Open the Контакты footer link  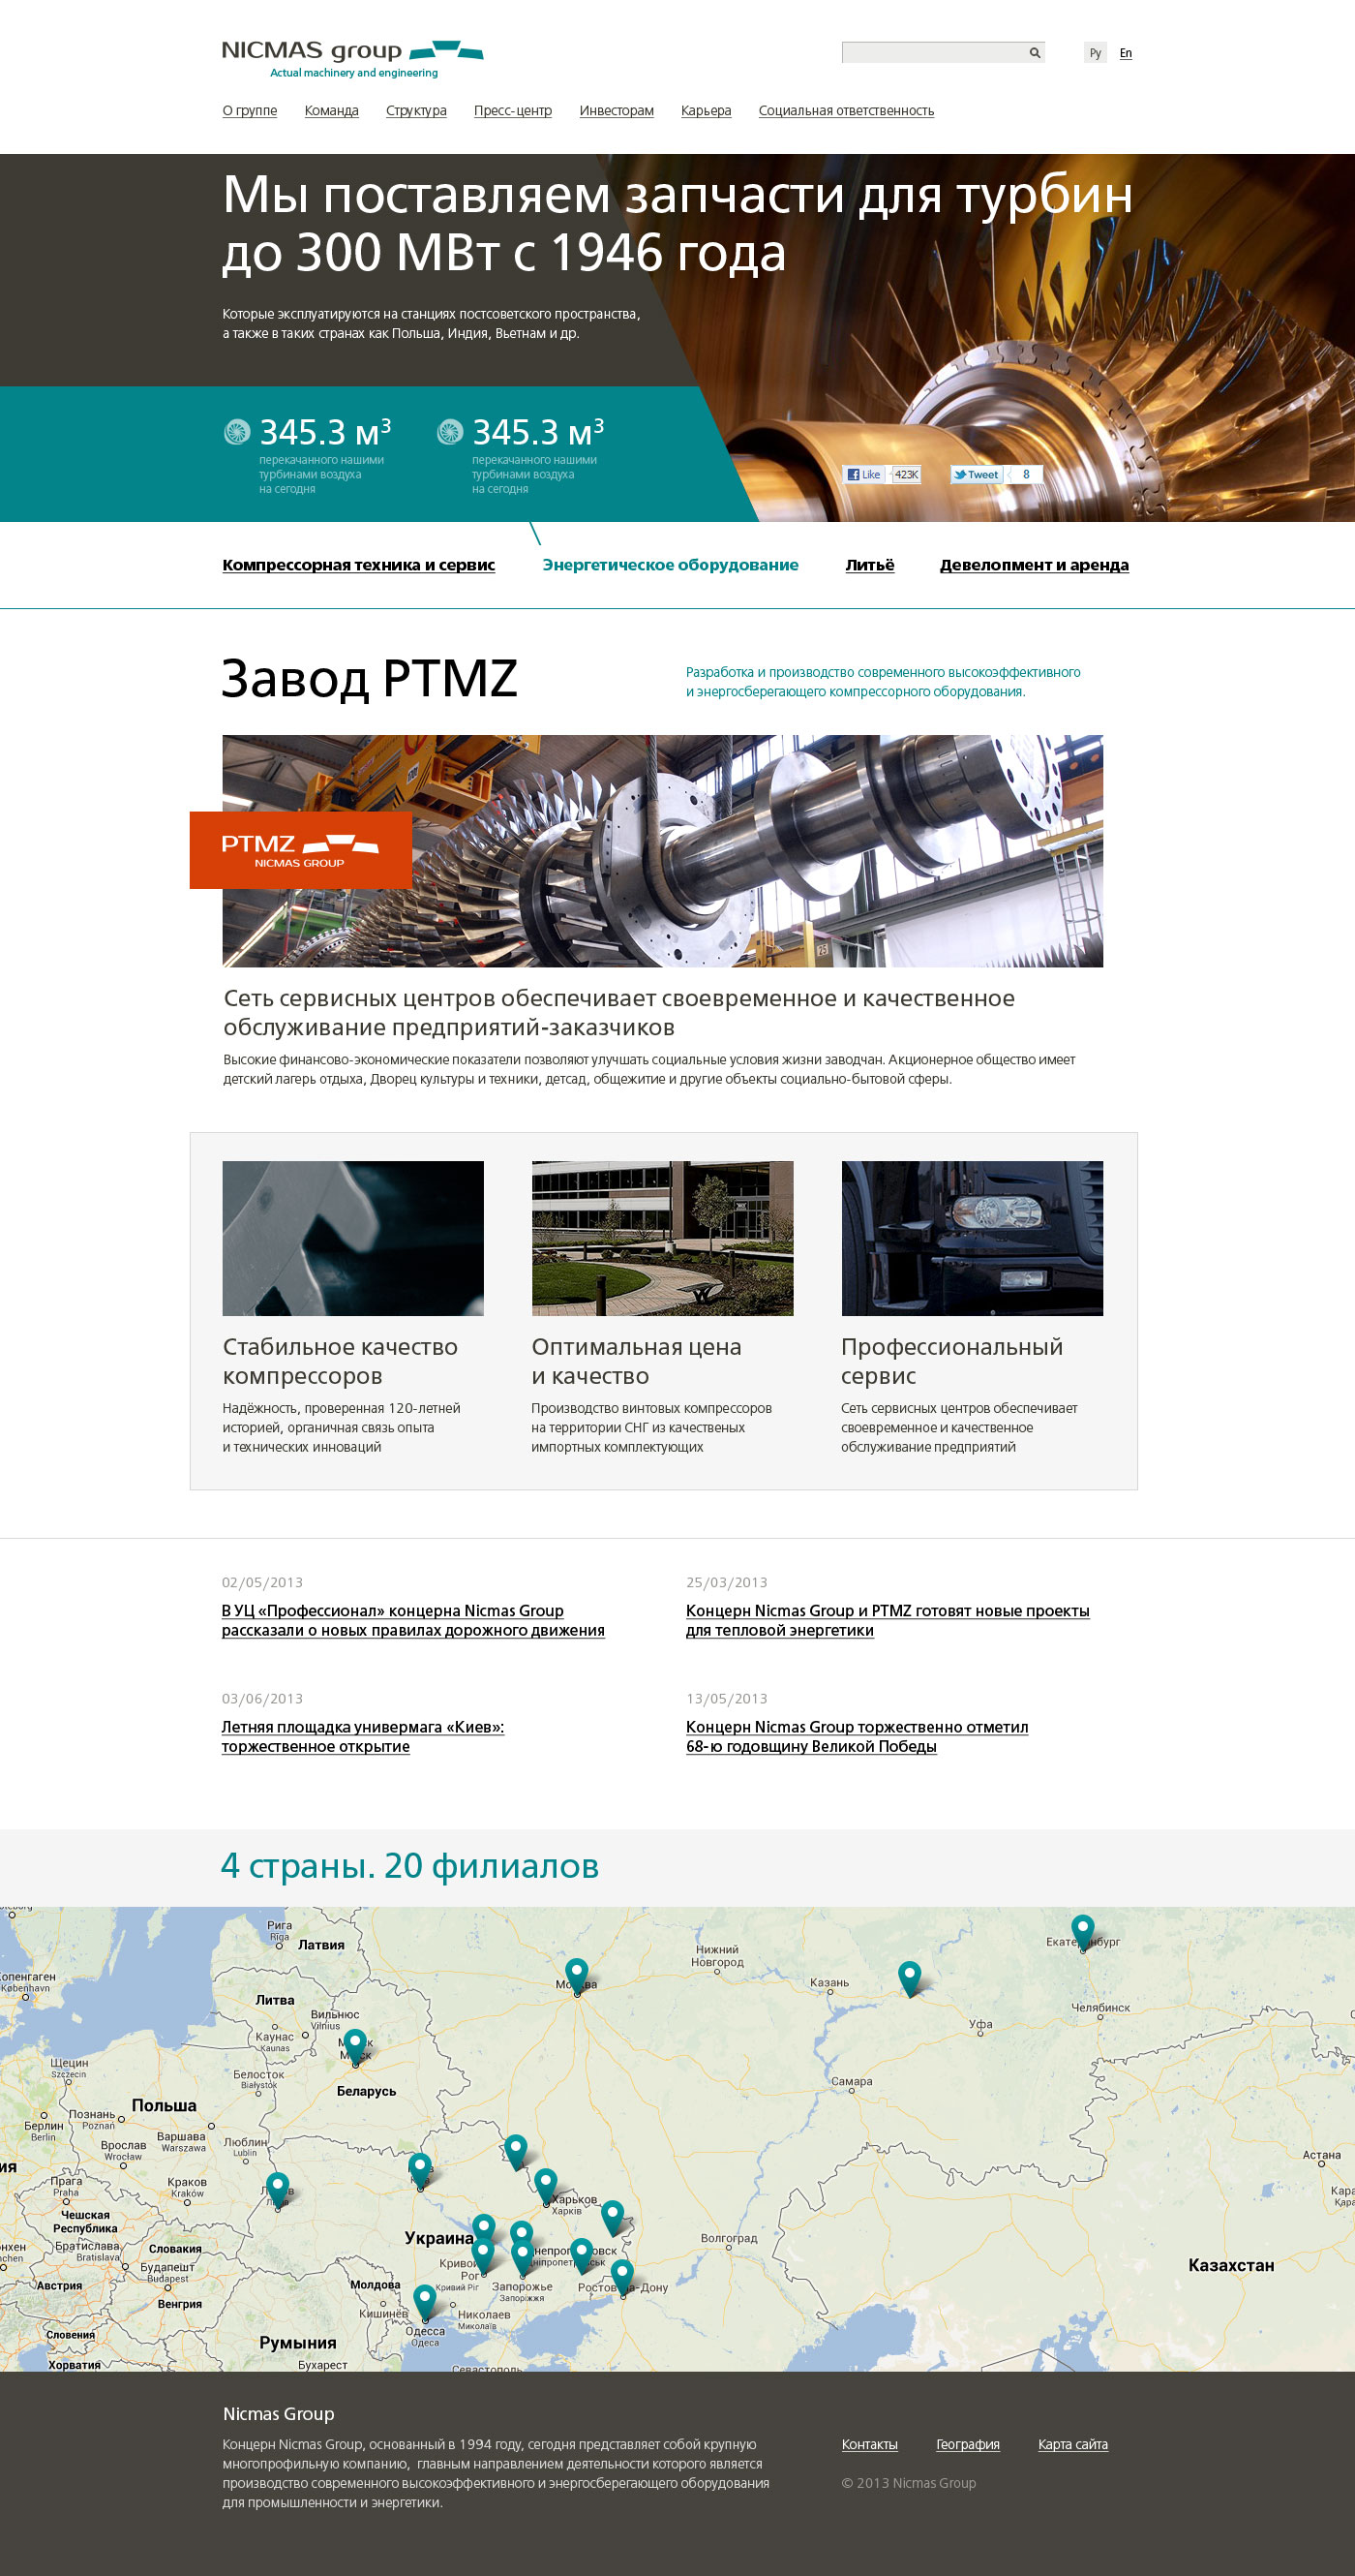click(868, 2444)
